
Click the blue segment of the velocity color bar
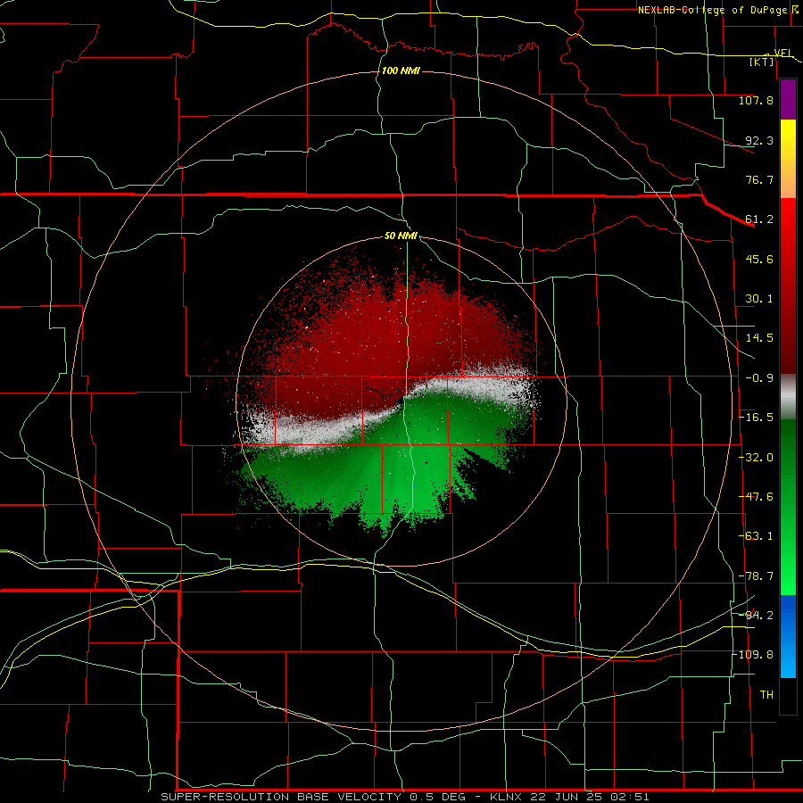coord(788,636)
